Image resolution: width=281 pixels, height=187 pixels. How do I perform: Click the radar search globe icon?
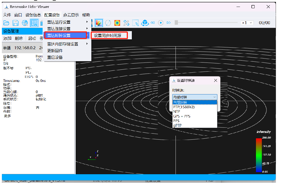pyautogui.click(x=25, y=23)
